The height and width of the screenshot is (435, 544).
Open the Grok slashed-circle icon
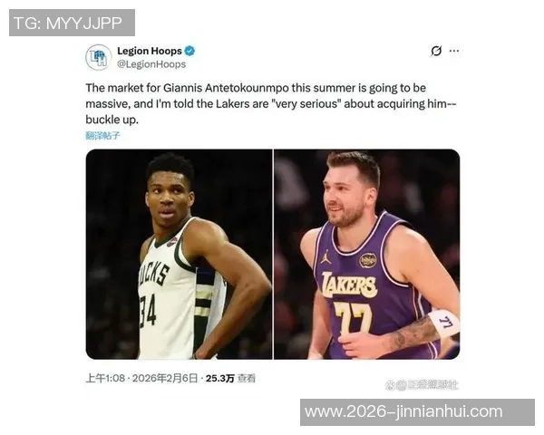436,51
